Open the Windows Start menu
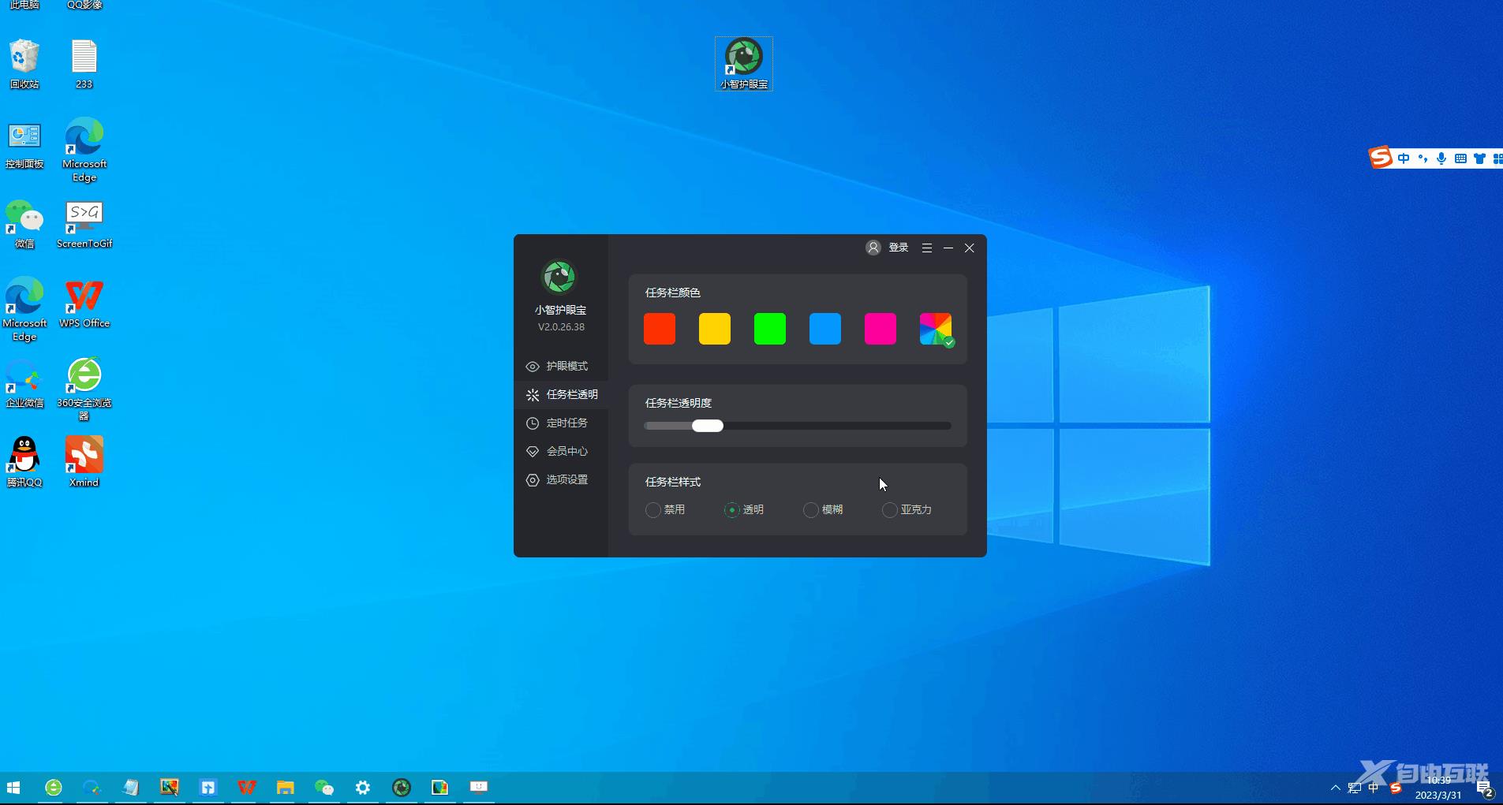Viewport: 1503px width, 805px height. pos(13,788)
